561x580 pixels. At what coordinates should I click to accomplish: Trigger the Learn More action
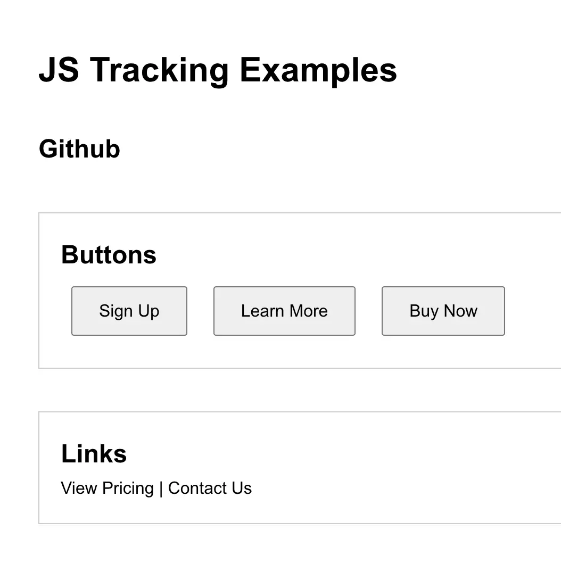tap(284, 311)
